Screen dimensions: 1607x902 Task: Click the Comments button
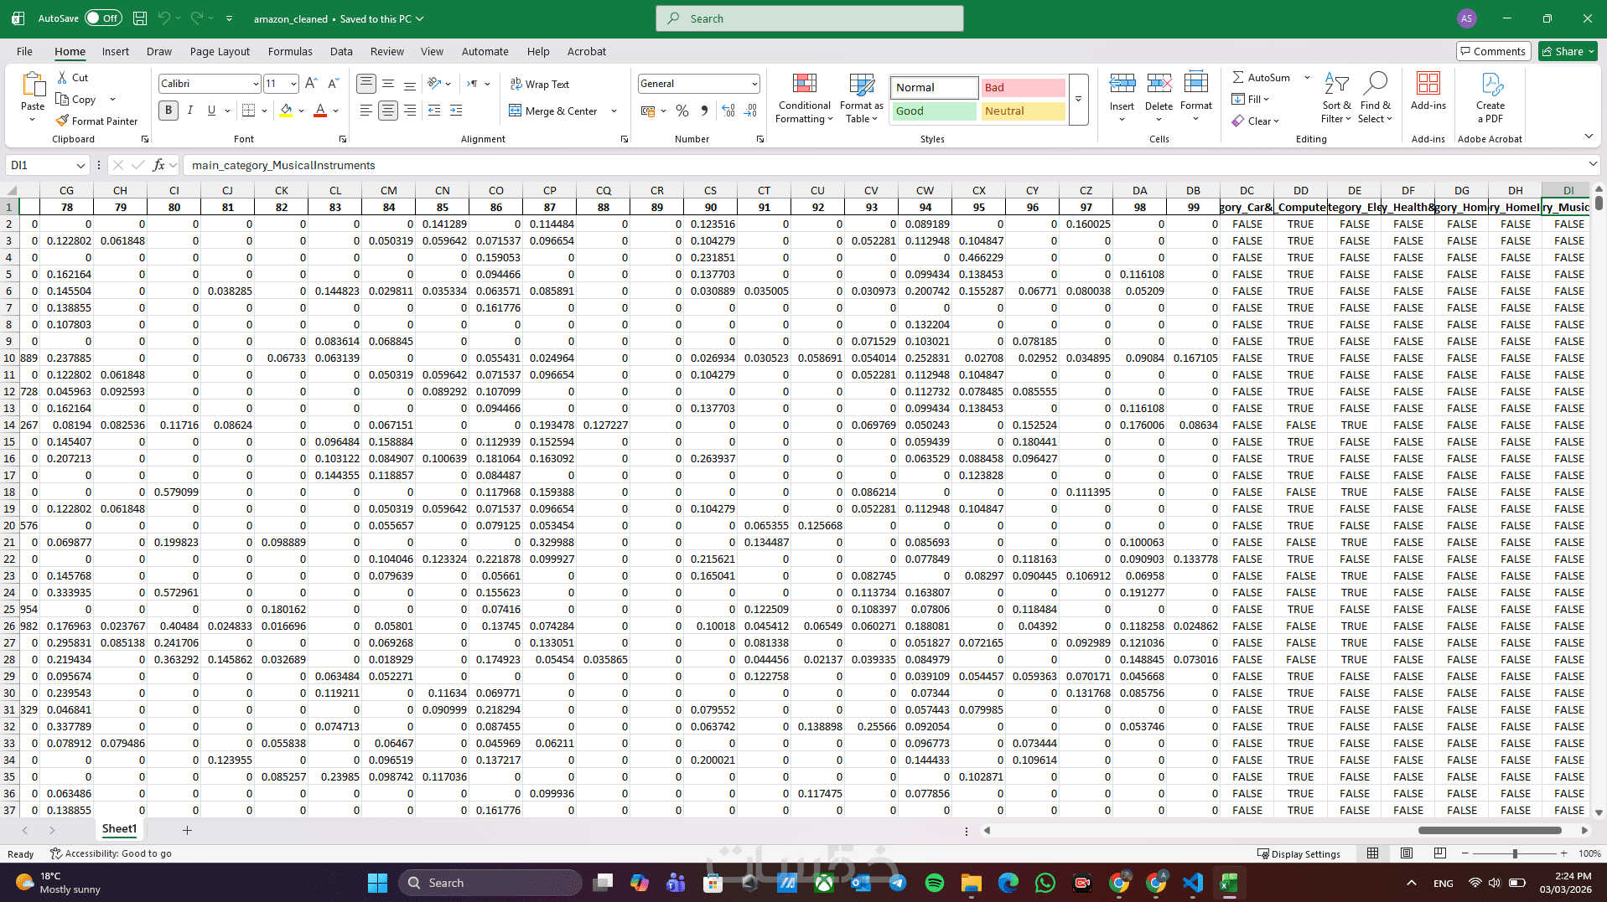coord(1493,51)
